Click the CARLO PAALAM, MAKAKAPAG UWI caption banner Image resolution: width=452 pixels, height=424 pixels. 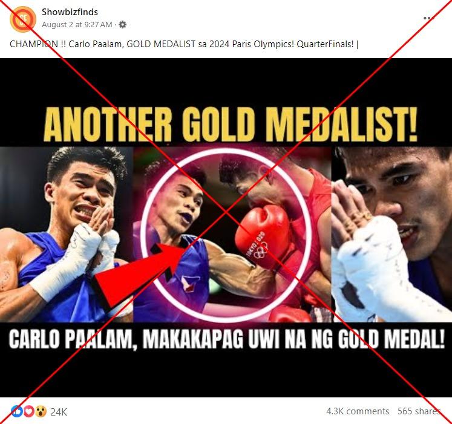click(226, 339)
